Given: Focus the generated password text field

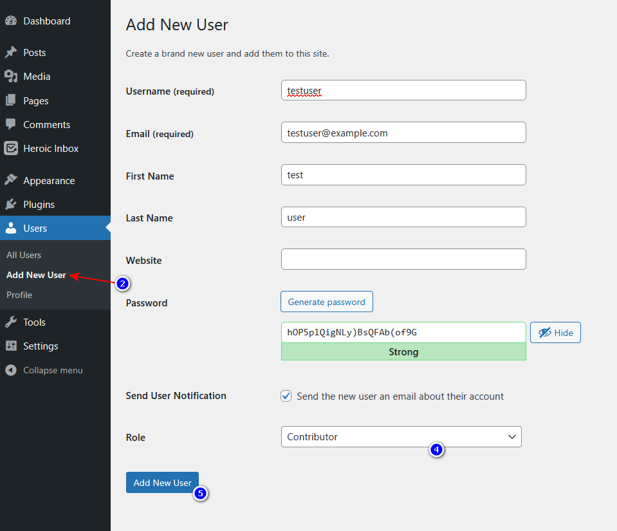Looking at the screenshot, I should click(x=403, y=332).
